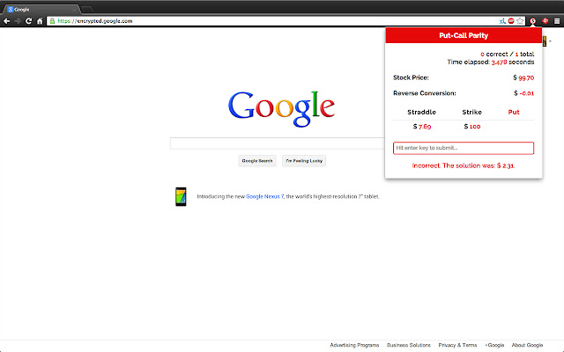This screenshot has height=352, width=564.
Task: Click the browser back arrow
Action: (x=6, y=21)
